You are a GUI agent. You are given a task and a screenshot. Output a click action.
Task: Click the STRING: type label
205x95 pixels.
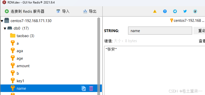(111, 31)
